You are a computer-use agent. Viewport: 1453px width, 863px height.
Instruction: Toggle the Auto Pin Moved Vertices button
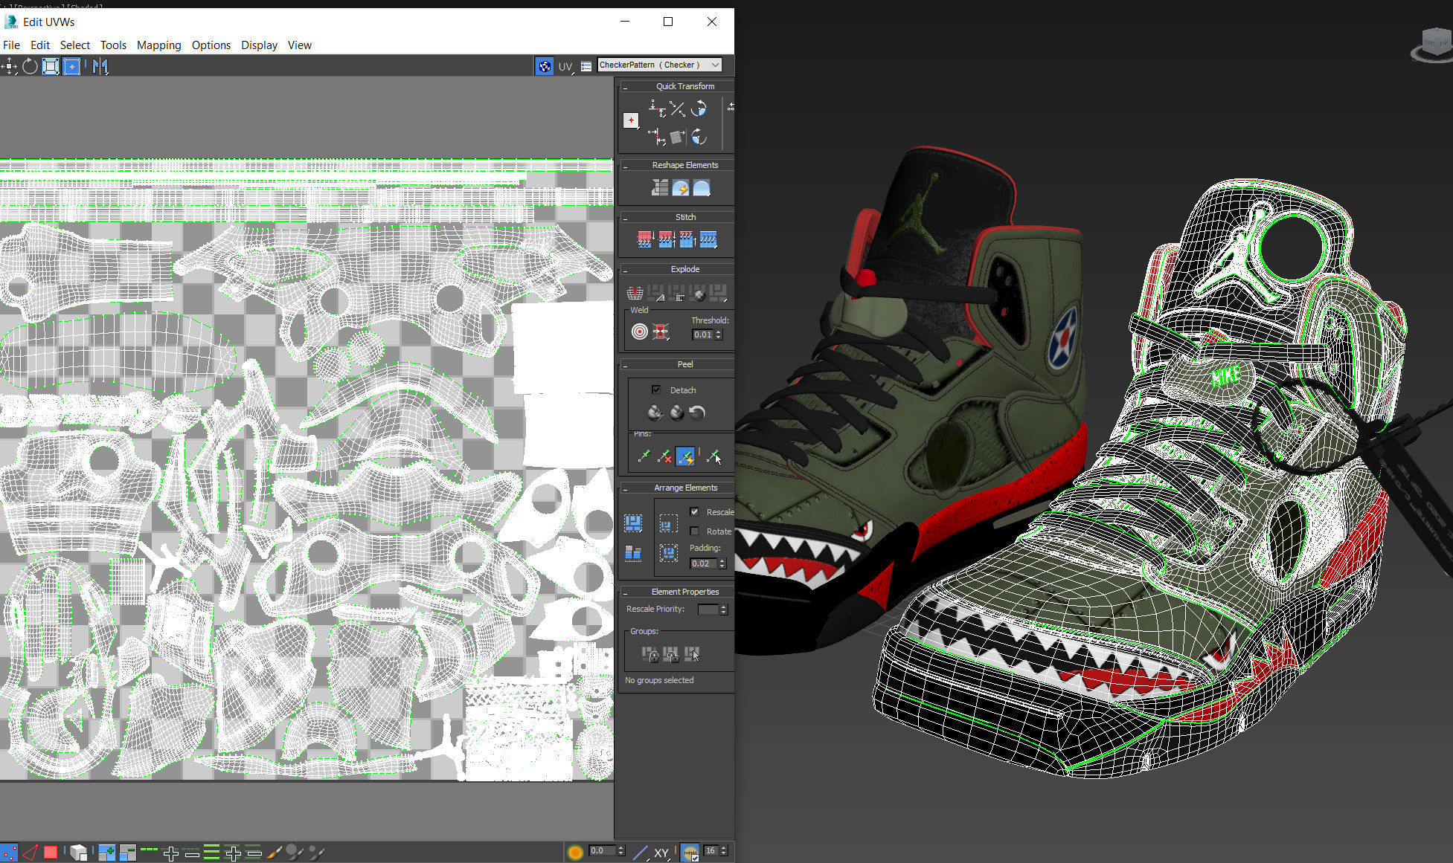685,455
